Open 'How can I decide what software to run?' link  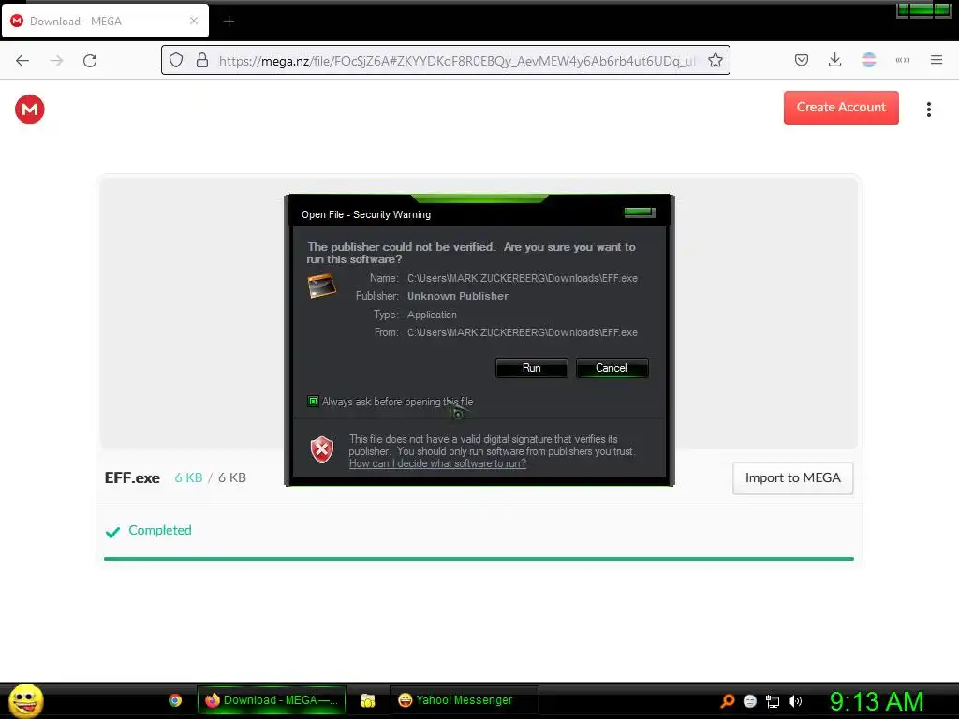point(437,463)
